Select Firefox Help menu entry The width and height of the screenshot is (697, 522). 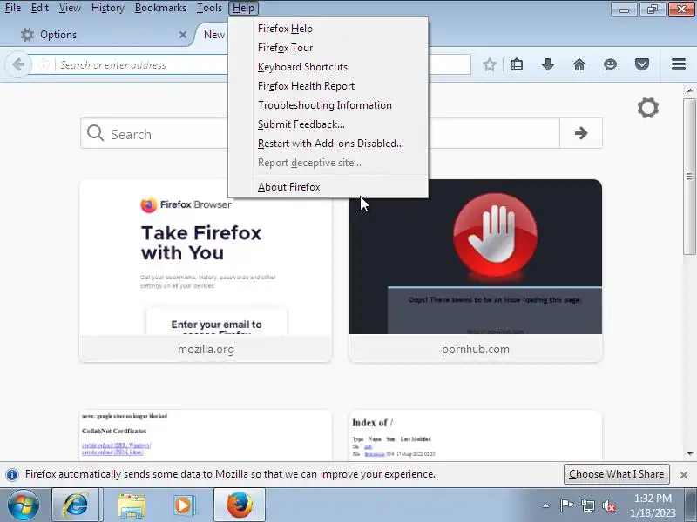pos(328,29)
